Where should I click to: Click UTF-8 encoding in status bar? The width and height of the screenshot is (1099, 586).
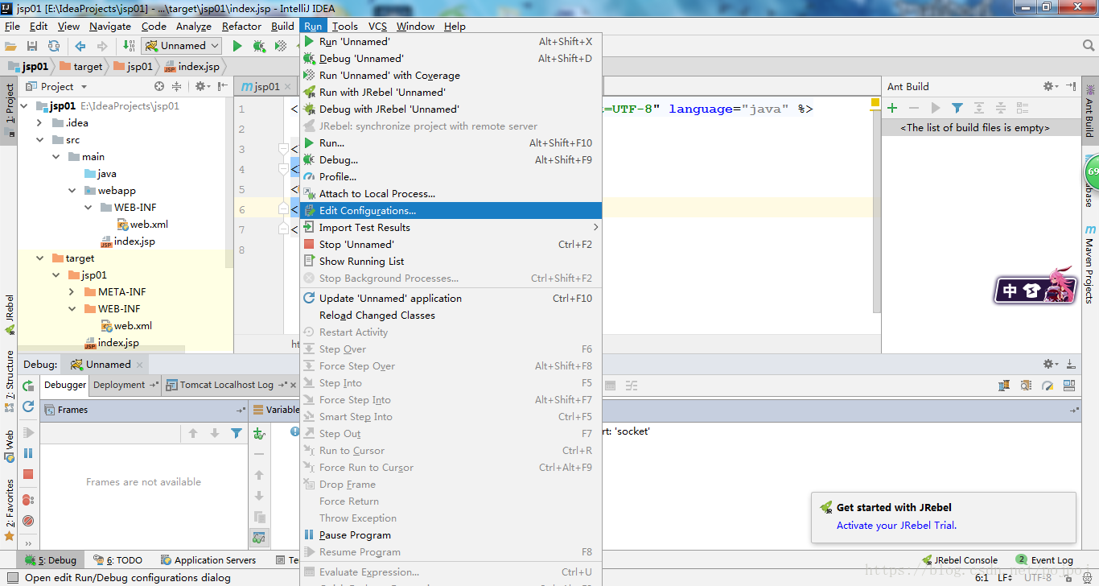[x=1038, y=577]
